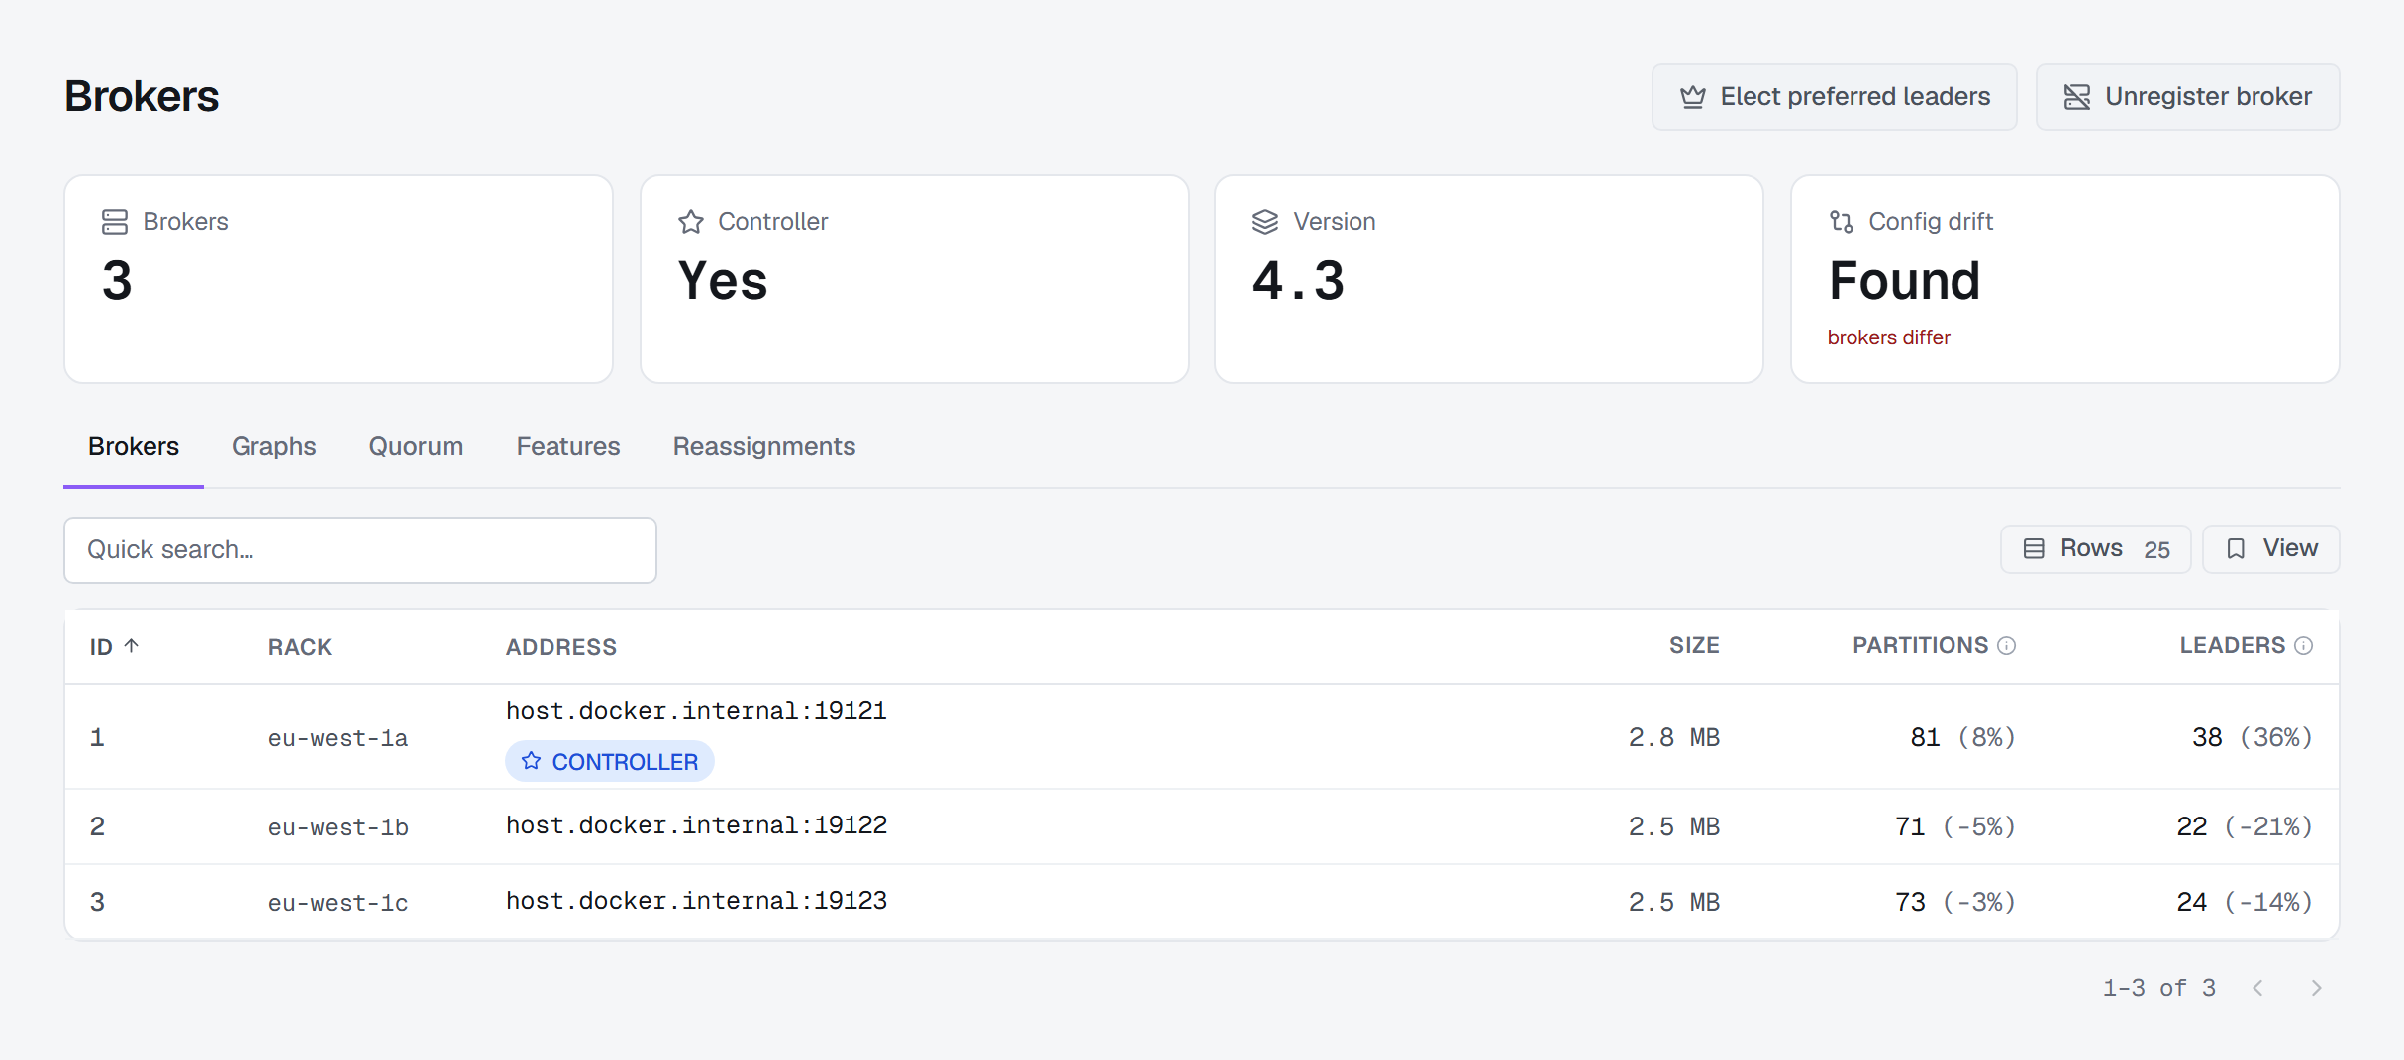The height and width of the screenshot is (1060, 2404).
Task: Open the Brokers tab
Action: [134, 447]
